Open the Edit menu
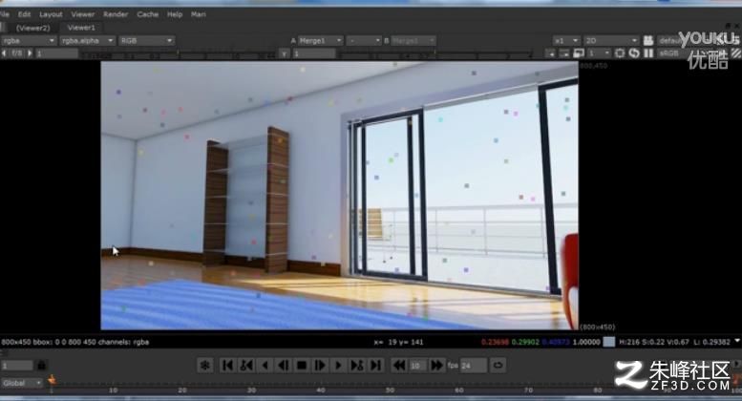This screenshot has width=742, height=401. (24, 14)
